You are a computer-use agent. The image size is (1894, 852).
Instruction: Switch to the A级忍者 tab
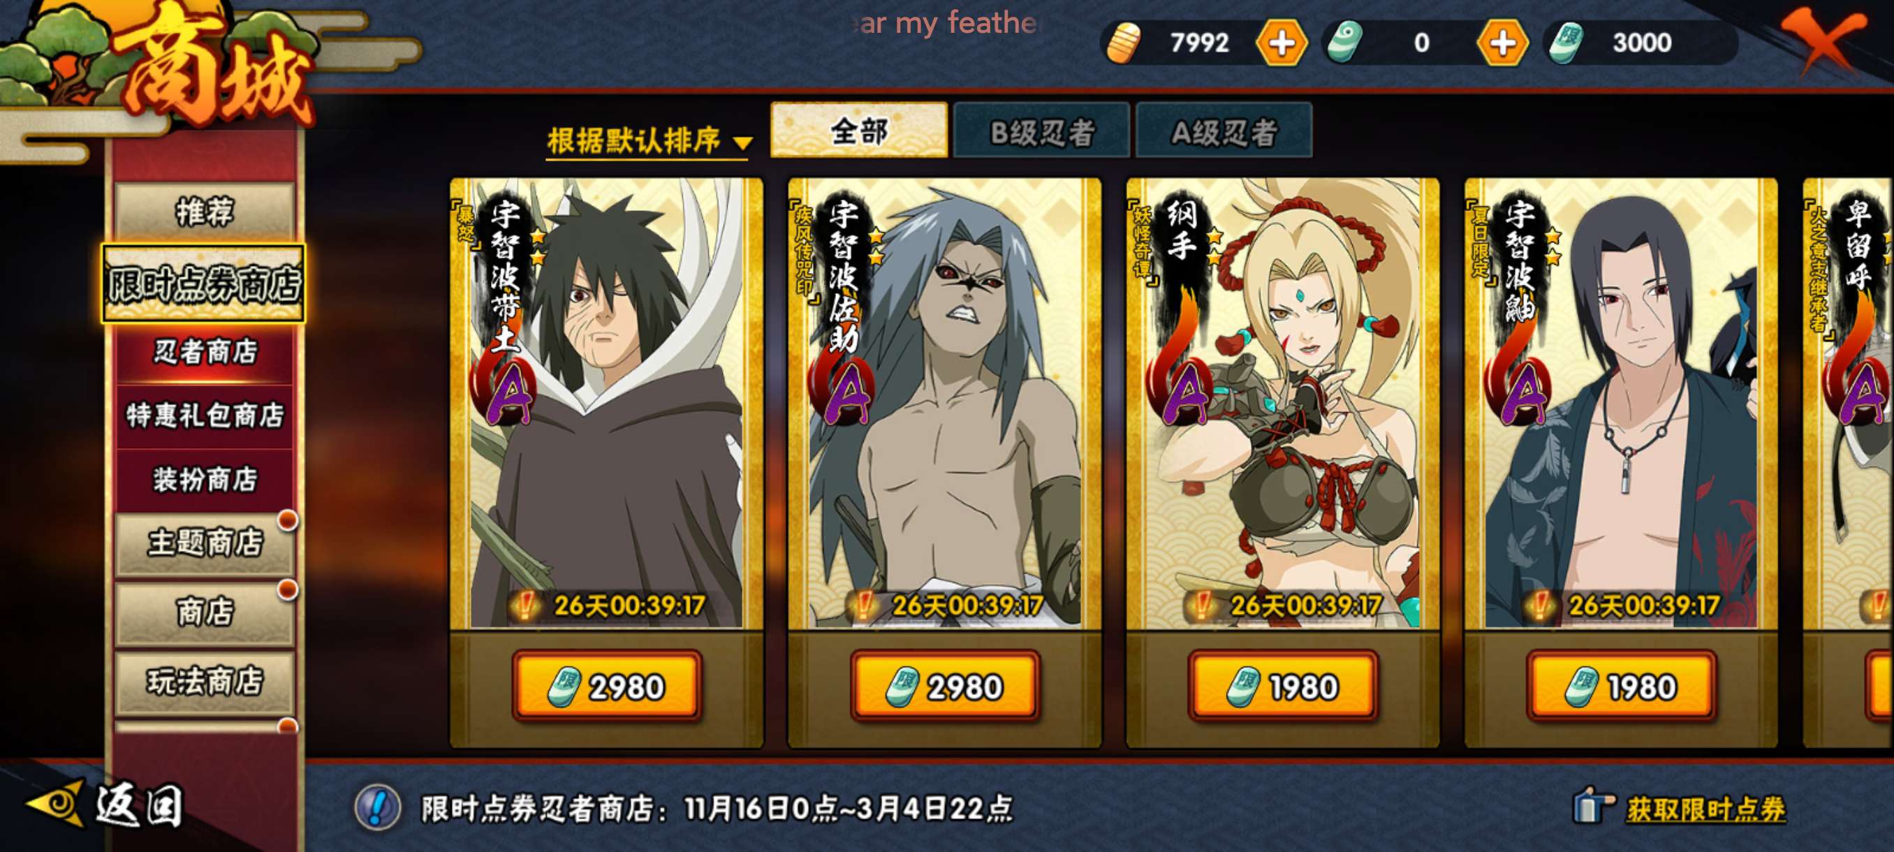click(x=1224, y=131)
